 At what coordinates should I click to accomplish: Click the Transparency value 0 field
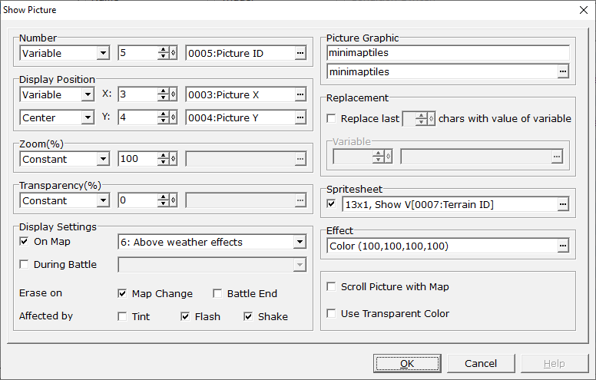coord(137,200)
